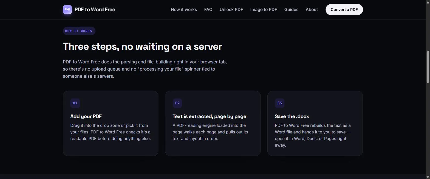Click the 'Drag it into the drop zone' description
The width and height of the screenshot is (430, 179).
pos(111,132)
